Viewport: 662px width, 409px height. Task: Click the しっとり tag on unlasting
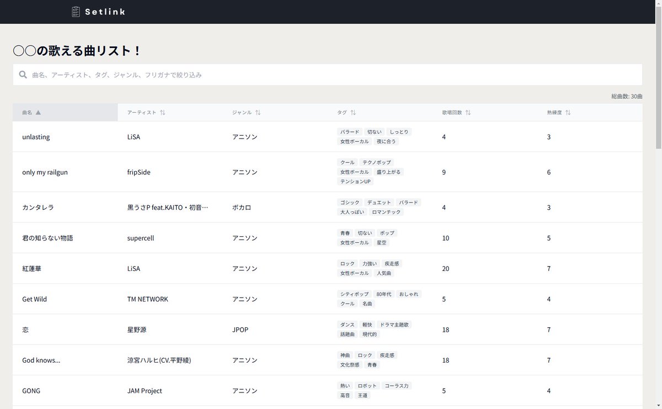[x=399, y=132]
